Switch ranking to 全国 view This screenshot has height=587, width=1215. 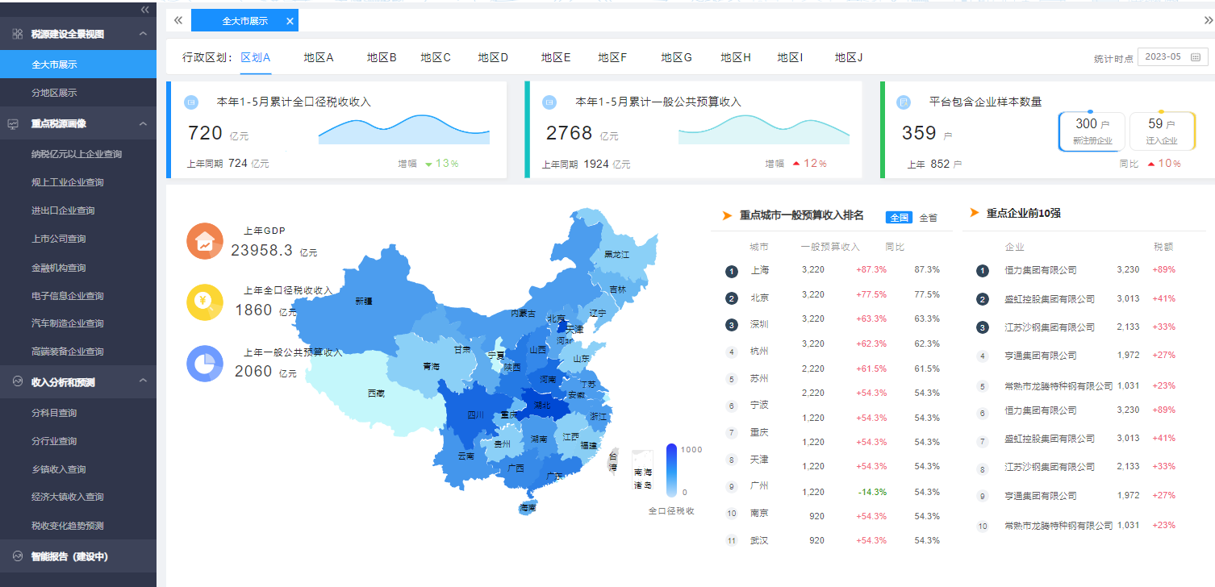pos(899,218)
